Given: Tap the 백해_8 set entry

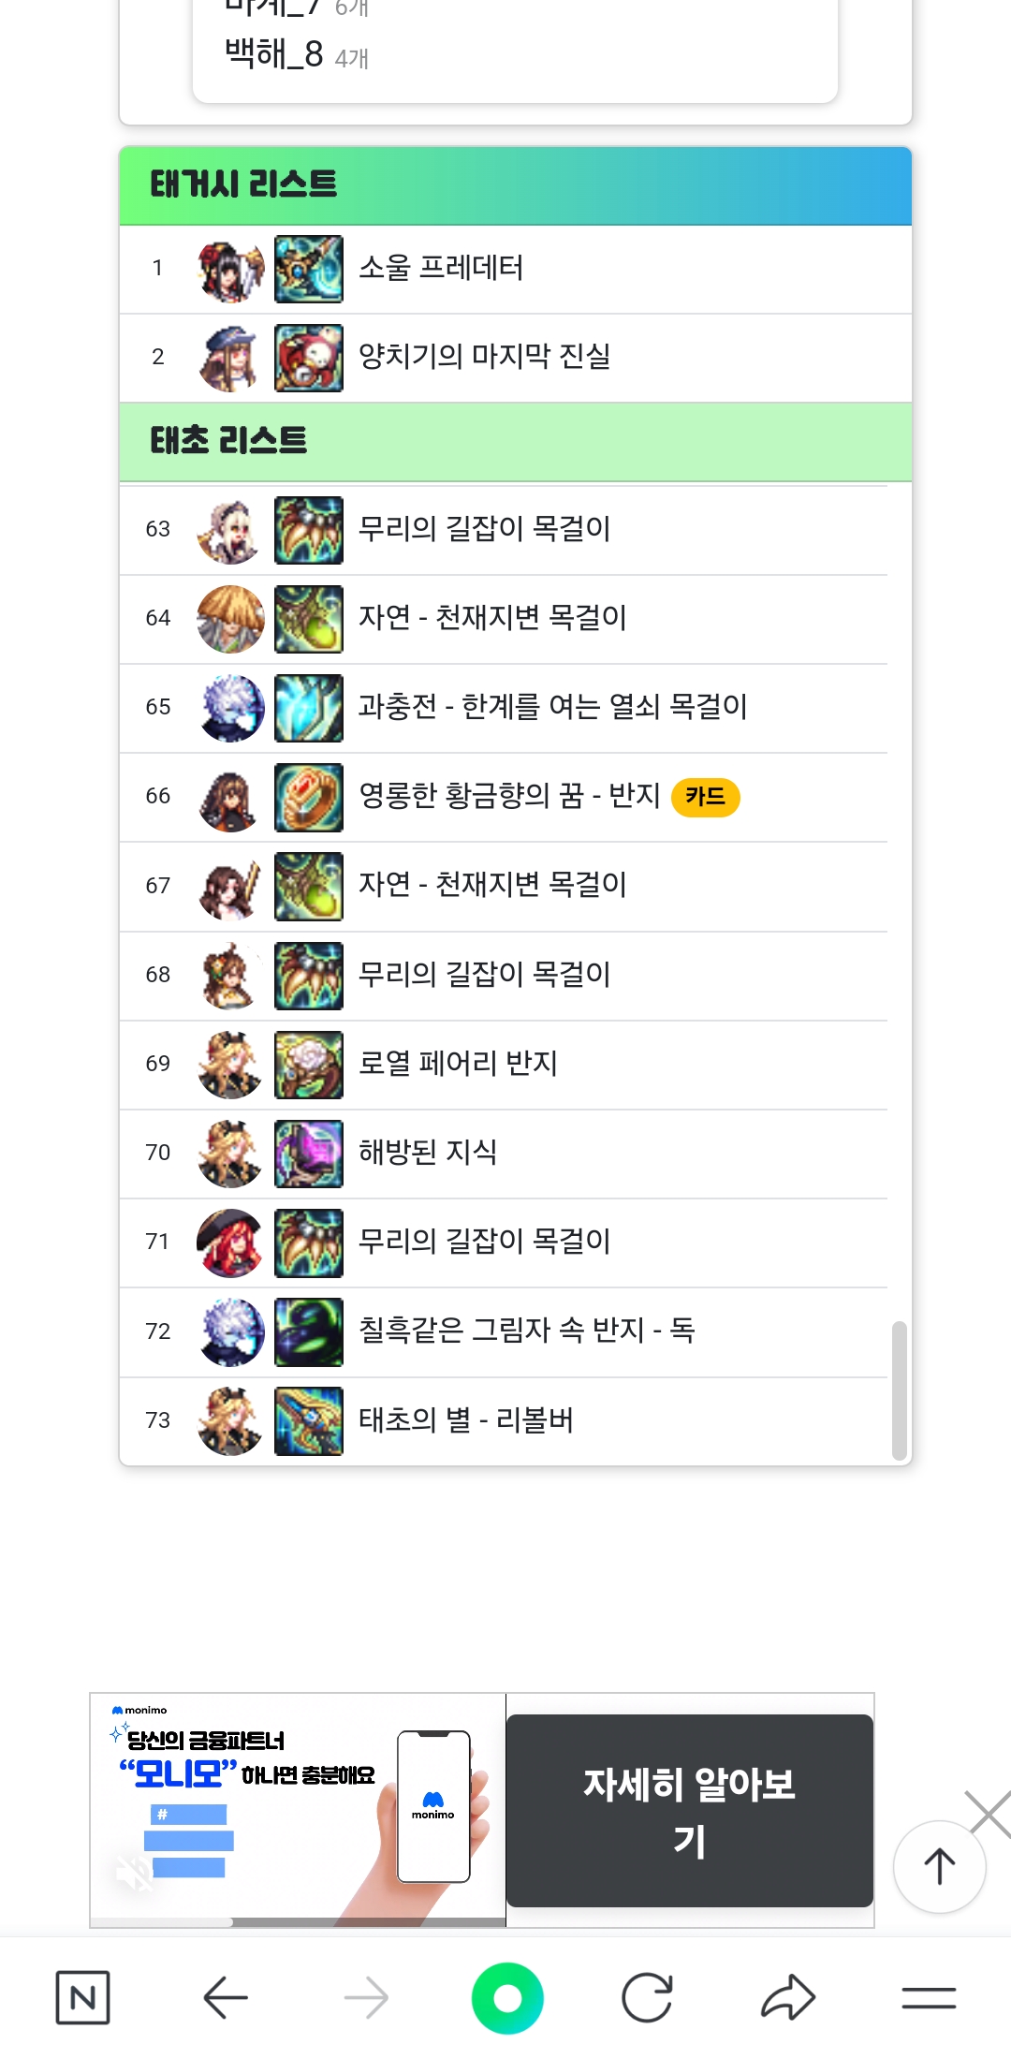Looking at the screenshot, I should [x=298, y=55].
